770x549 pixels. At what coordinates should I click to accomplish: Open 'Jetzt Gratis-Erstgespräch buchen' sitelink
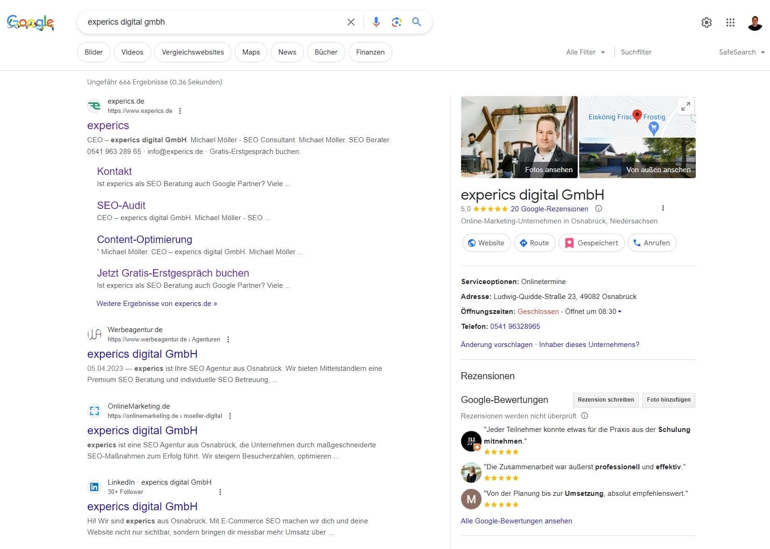click(x=173, y=273)
